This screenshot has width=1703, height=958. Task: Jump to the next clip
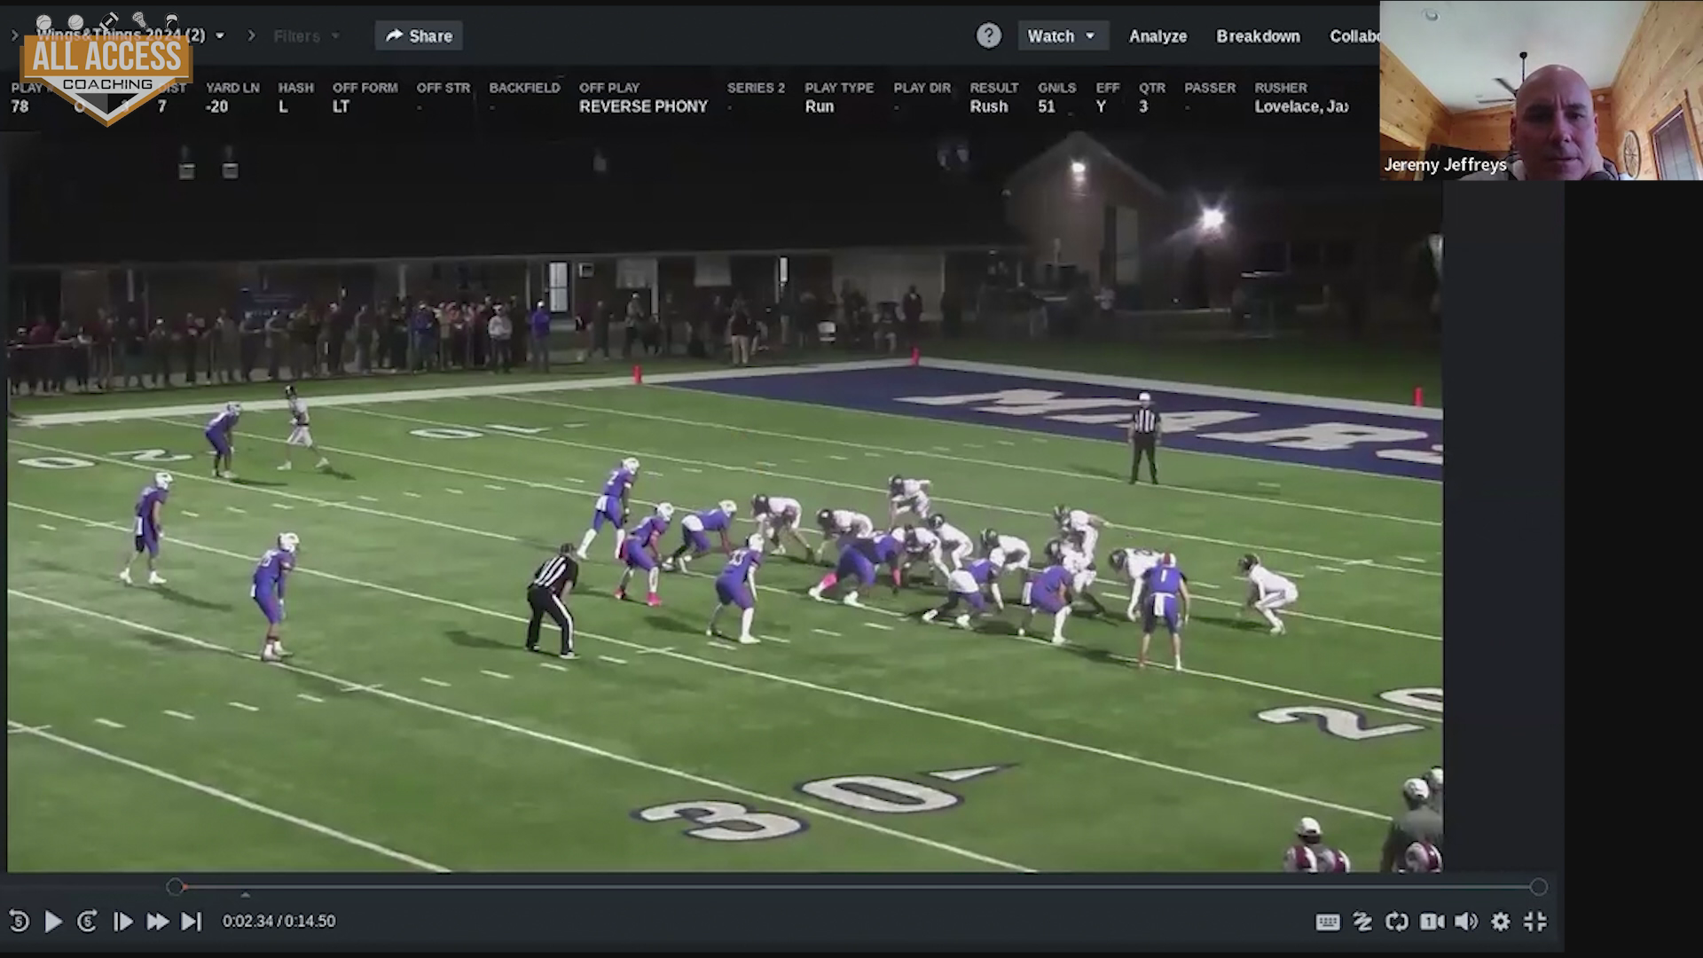click(192, 922)
